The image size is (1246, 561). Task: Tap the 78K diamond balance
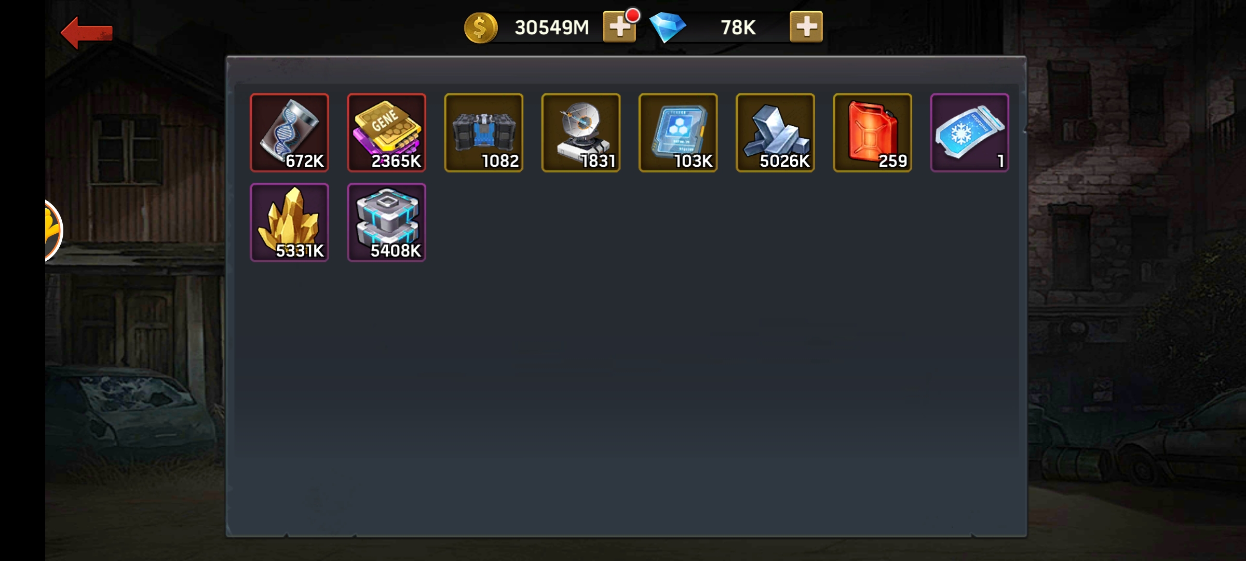pyautogui.click(x=738, y=27)
